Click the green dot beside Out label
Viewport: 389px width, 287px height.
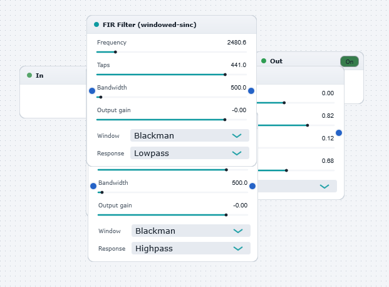264,61
